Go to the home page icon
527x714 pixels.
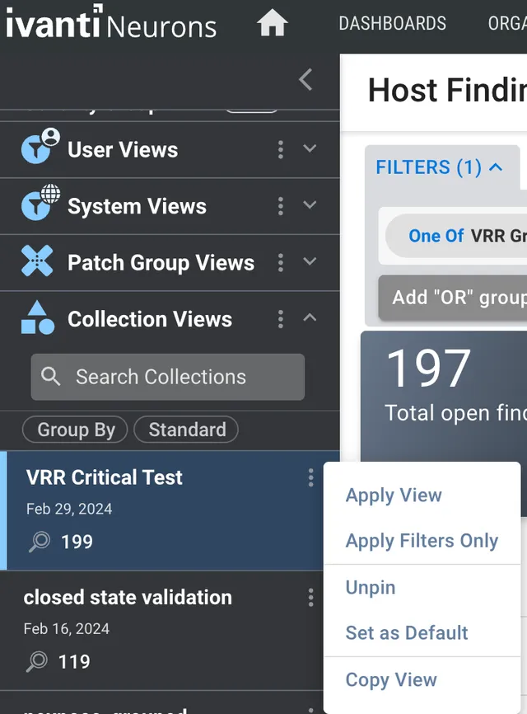272,23
